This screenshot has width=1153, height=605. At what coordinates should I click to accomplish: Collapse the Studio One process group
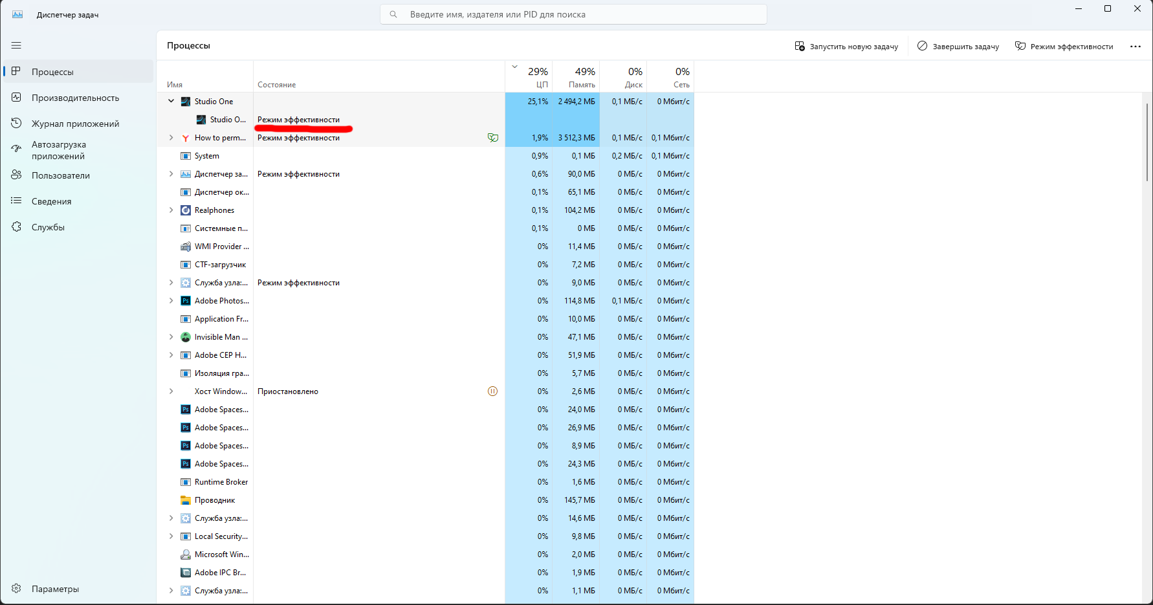coord(171,102)
